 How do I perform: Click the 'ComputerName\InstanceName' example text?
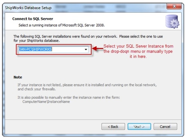click(46, 102)
